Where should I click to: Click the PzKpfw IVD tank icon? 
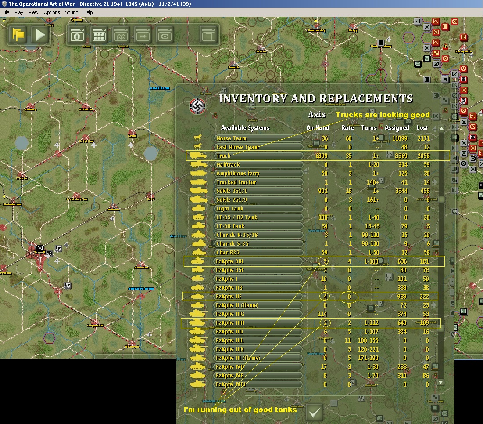pyautogui.click(x=197, y=366)
